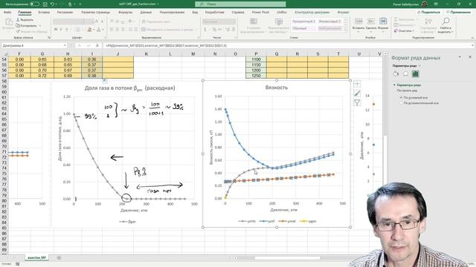The height and width of the screenshot is (267, 476).
Task: Click column header K
Action: click(146, 54)
